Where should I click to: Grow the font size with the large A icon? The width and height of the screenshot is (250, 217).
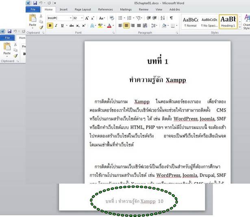87,18
